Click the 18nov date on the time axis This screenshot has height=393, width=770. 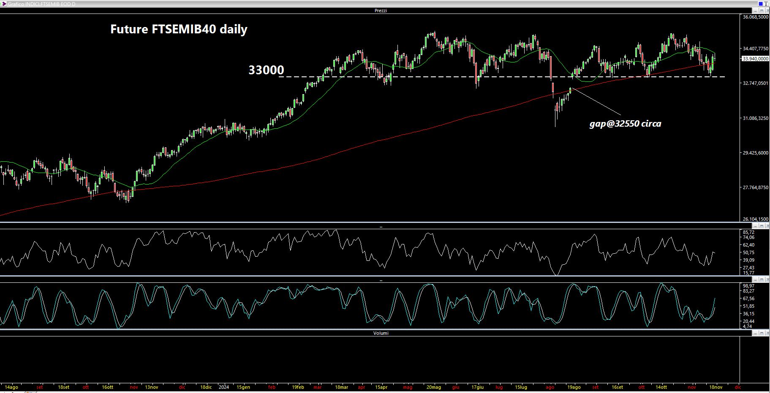[716, 387]
